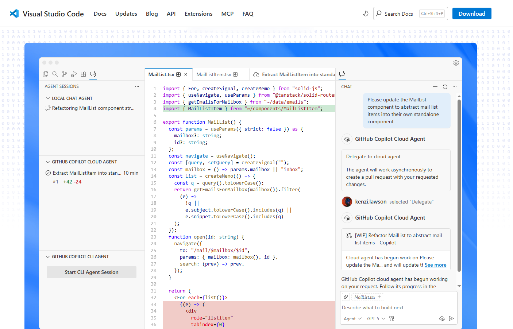Click the delegate to cloud agent icon
513x329 pixels.
point(442,318)
